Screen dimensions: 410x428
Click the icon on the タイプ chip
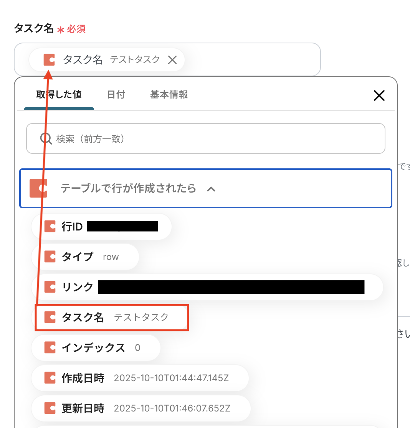(x=50, y=257)
